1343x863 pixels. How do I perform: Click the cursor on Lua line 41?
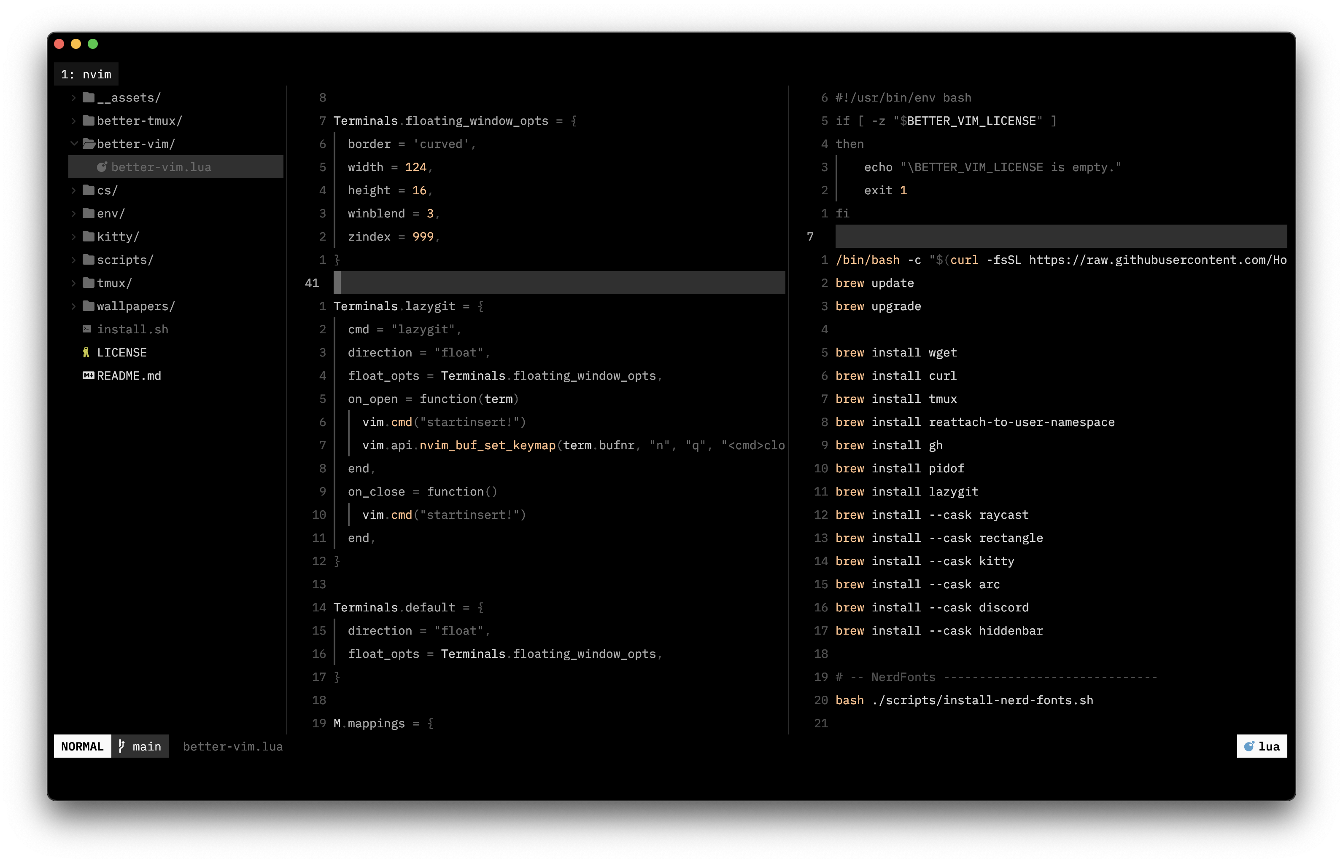[337, 283]
